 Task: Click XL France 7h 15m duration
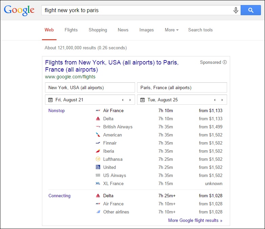point(165,183)
